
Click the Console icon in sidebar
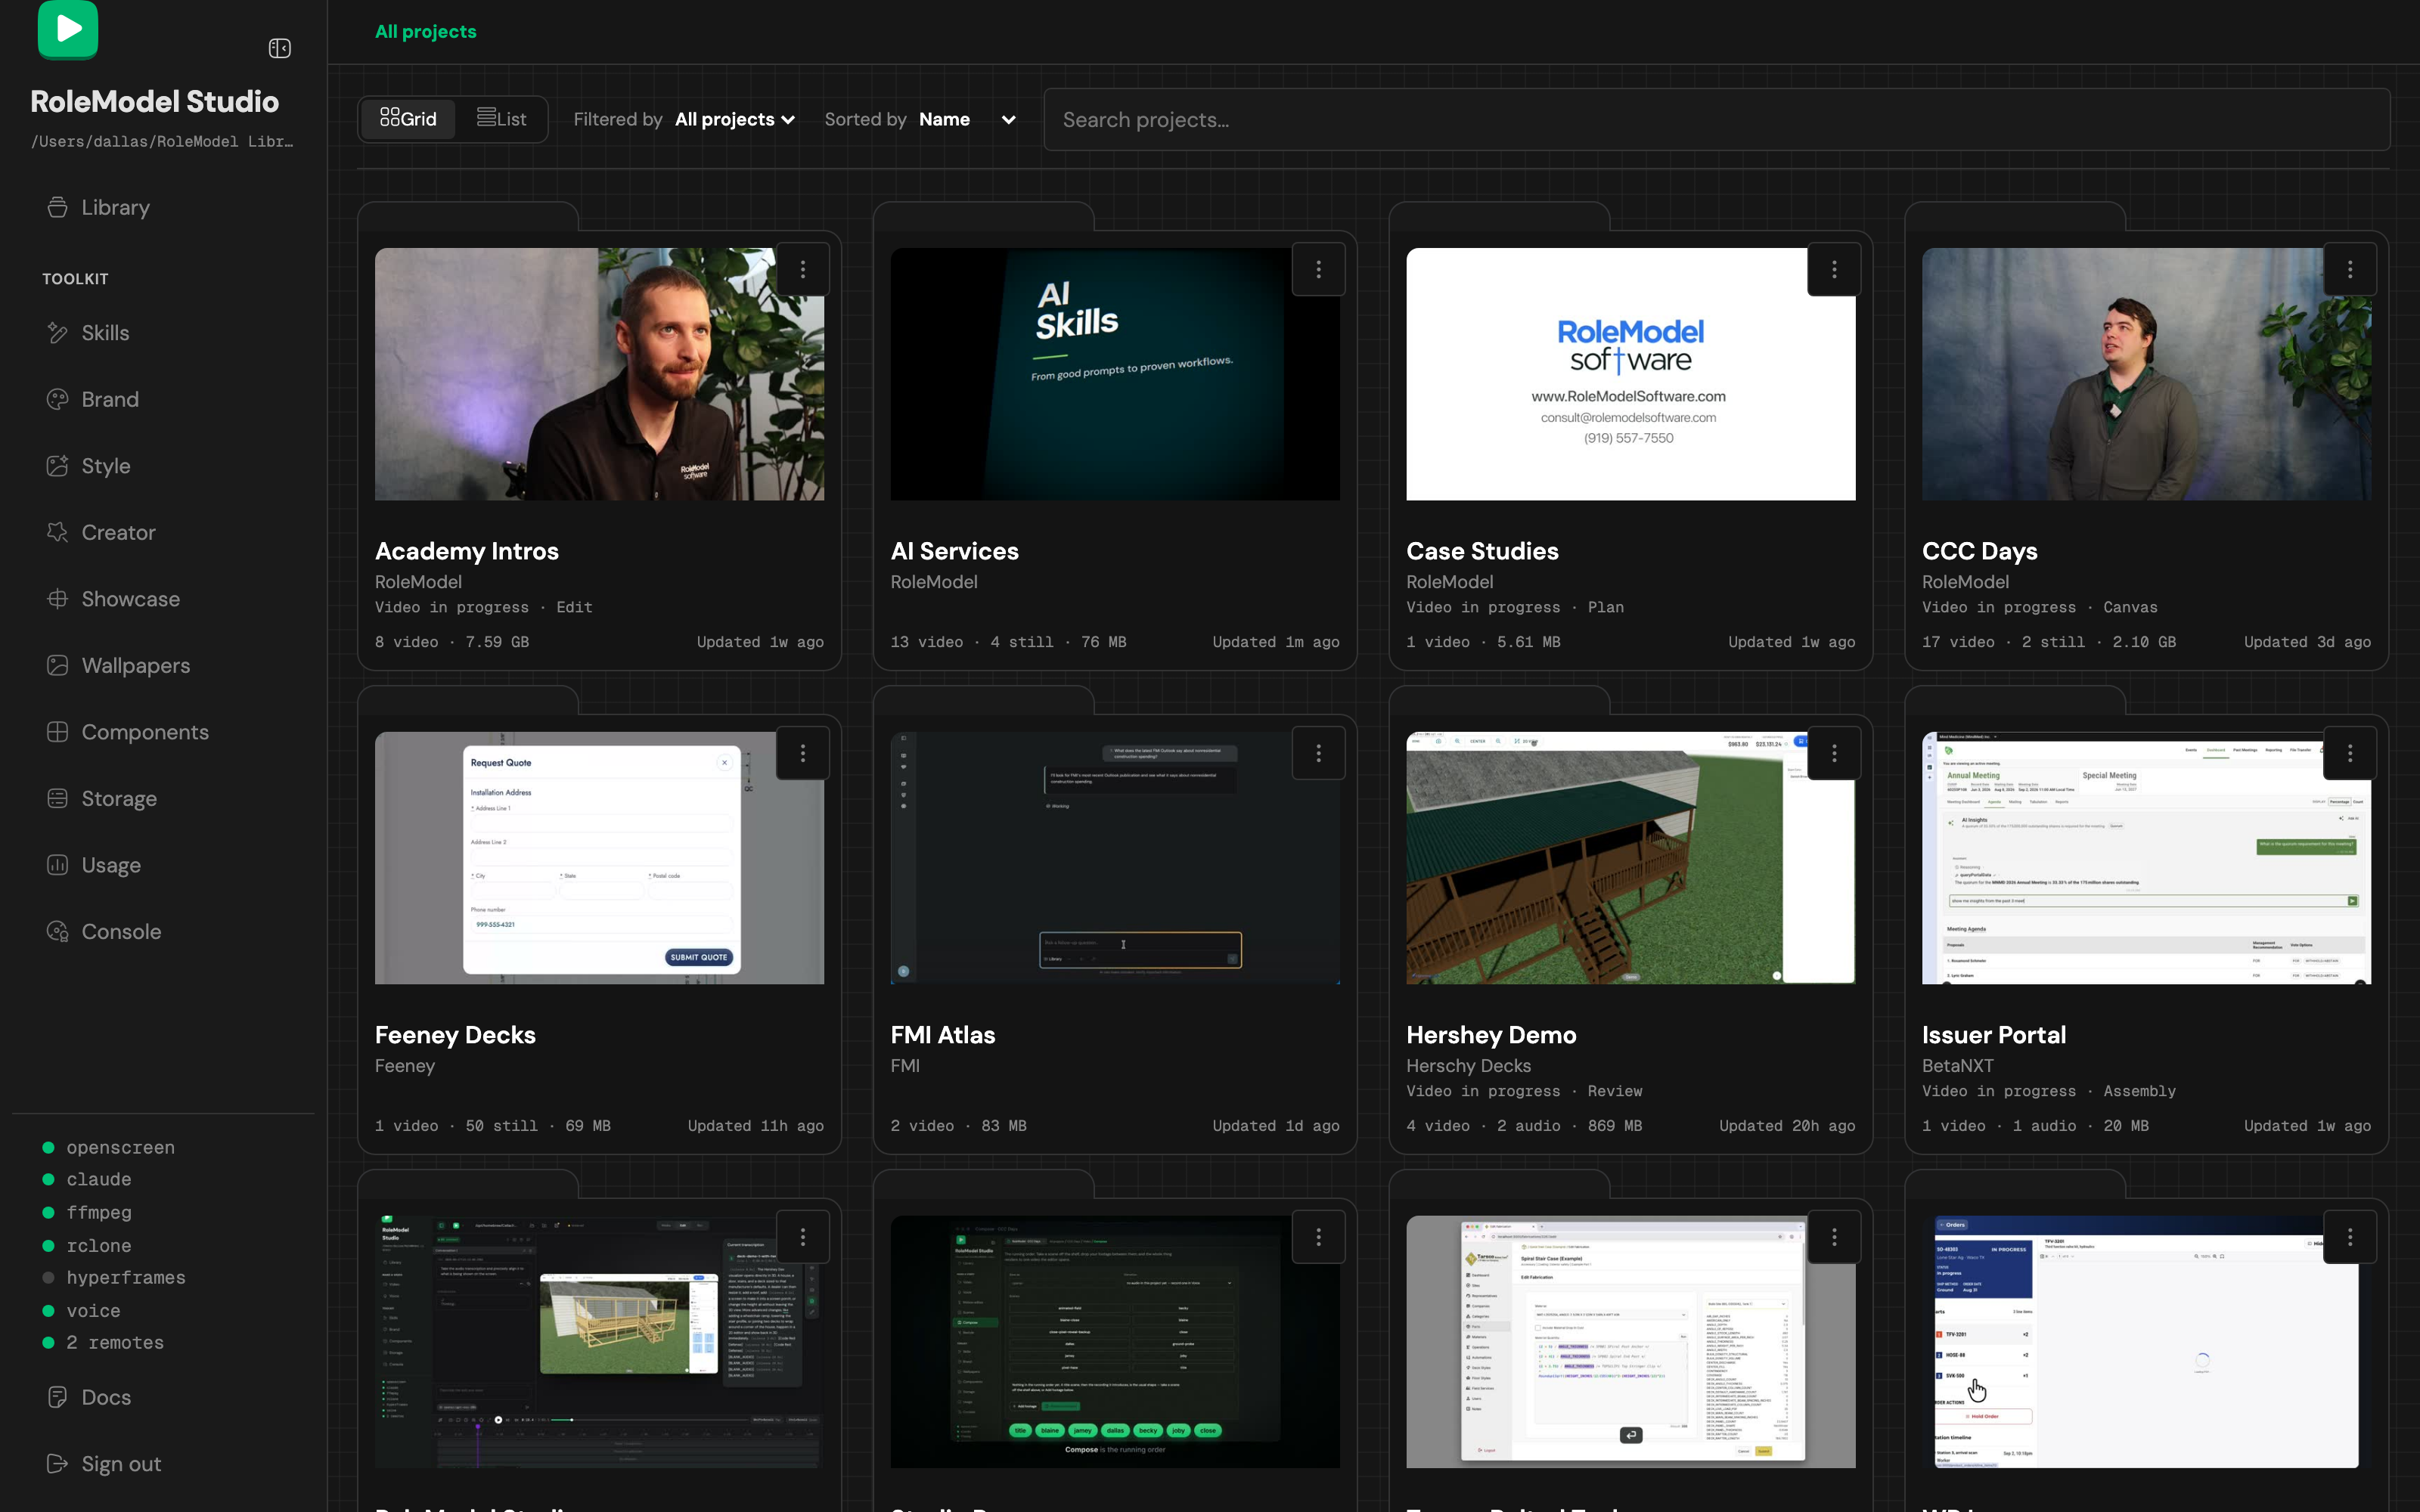tap(58, 931)
